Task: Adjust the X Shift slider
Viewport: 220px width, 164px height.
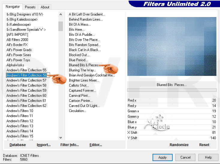Action: pyautogui.click(x=172, y=133)
